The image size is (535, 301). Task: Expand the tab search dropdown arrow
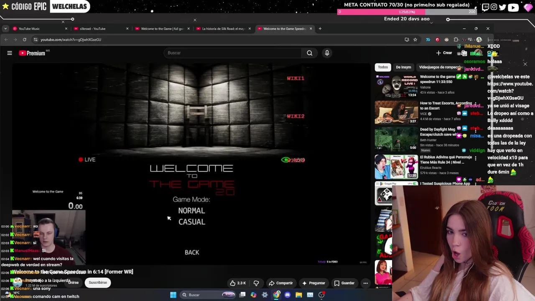(x=5, y=29)
